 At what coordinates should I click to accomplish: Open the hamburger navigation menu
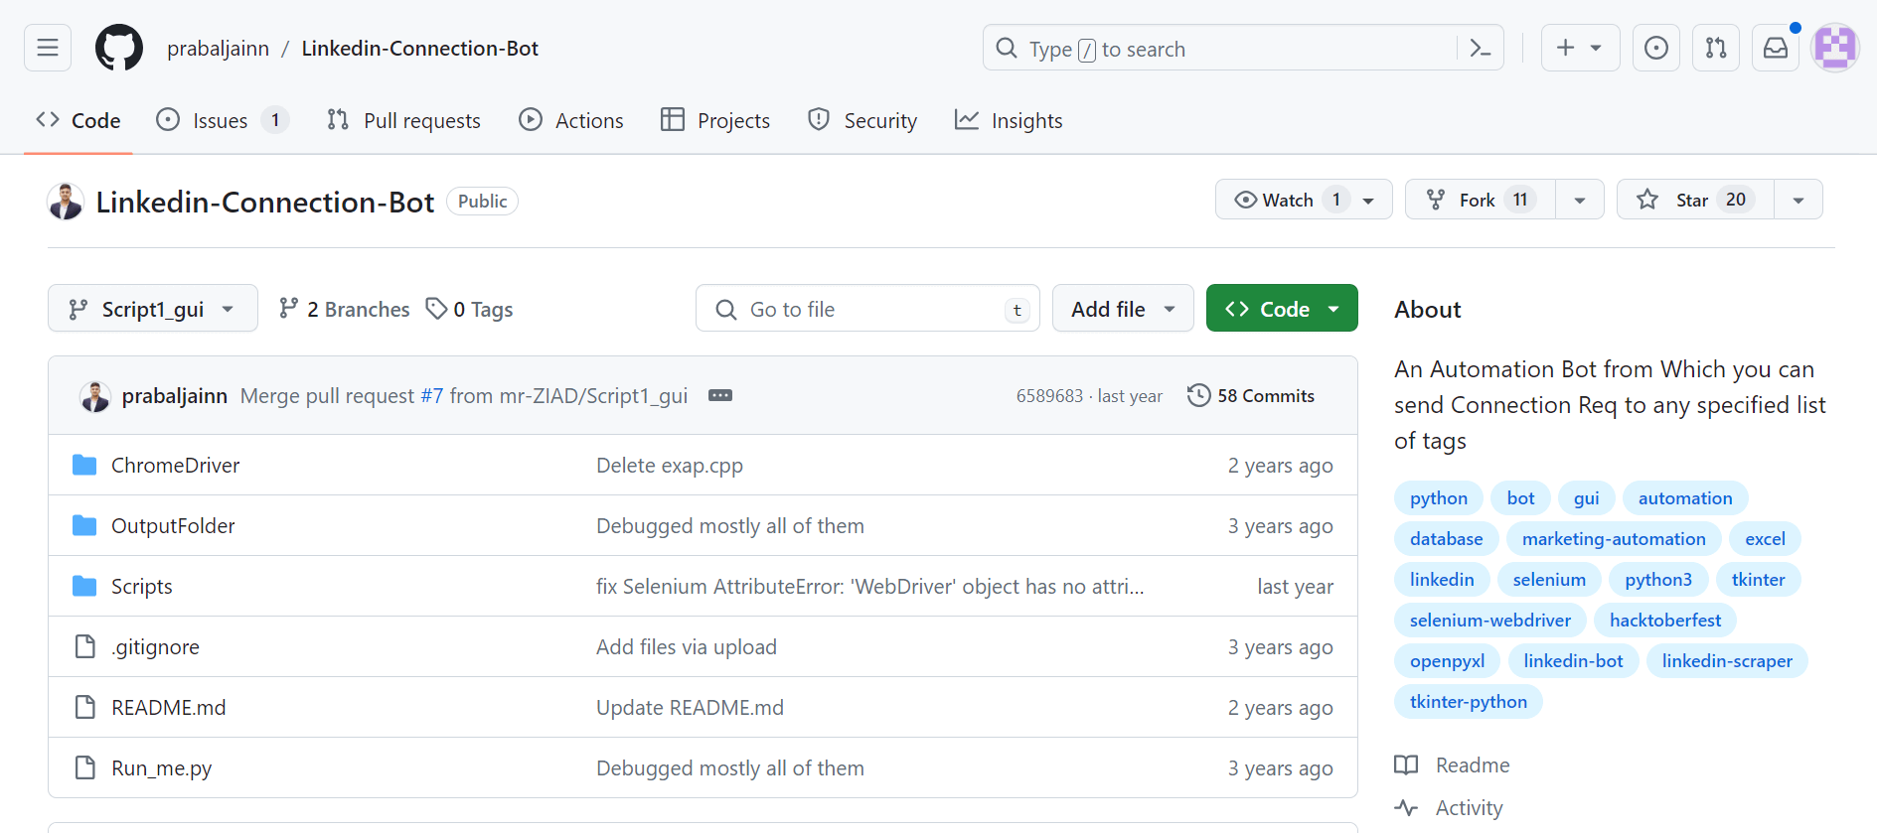pyautogui.click(x=48, y=48)
